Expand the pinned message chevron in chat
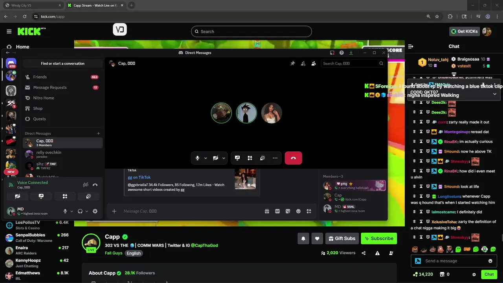Image resolution: width=503 pixels, height=283 pixels. (495, 94)
